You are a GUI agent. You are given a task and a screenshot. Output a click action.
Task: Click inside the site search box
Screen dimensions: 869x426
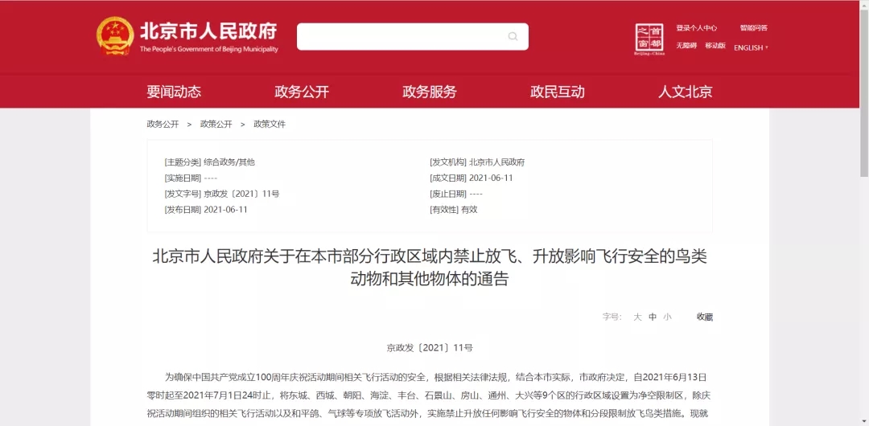tap(402, 36)
